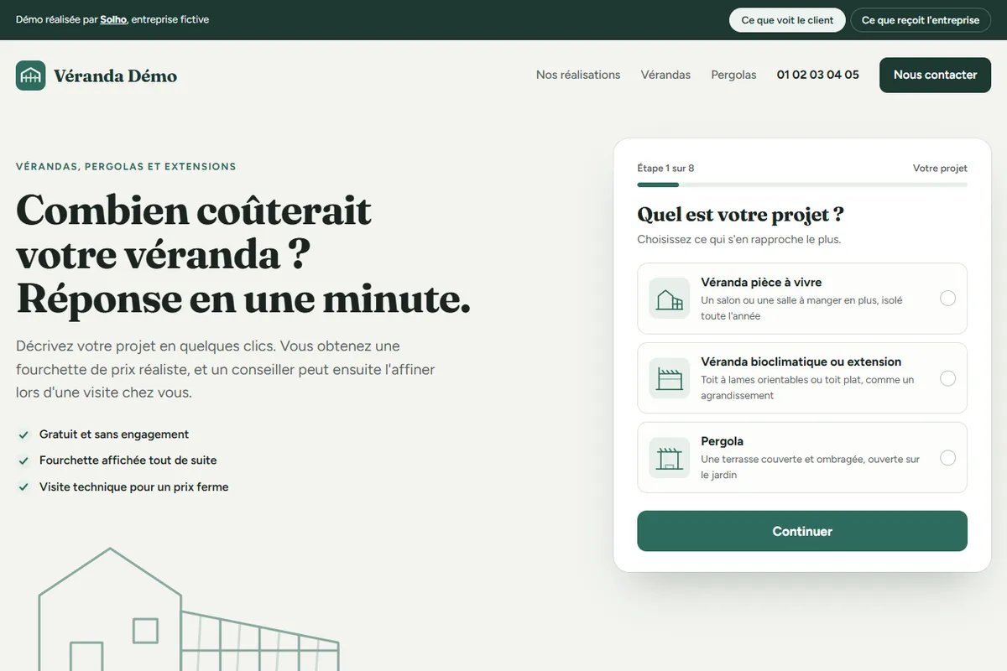Click 'Décrivez votre projet en quelques clics' paragraph
1007x671 pixels.
click(226, 369)
